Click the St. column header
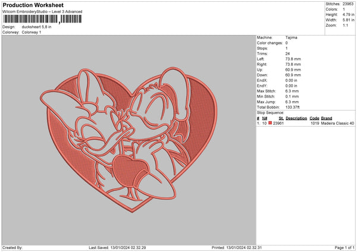Image resolution: width=357 pixels, height=252 pixels. (x=281, y=118)
